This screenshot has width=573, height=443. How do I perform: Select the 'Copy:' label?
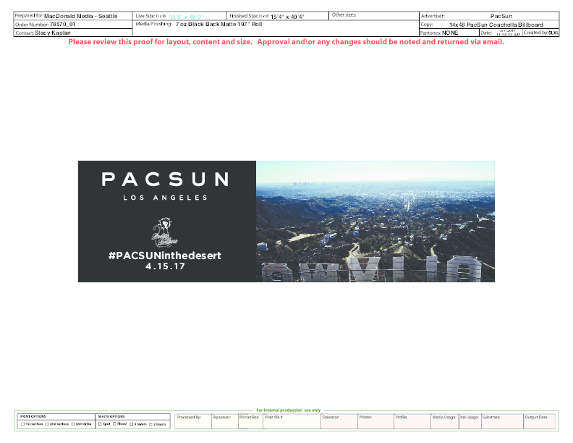point(427,25)
